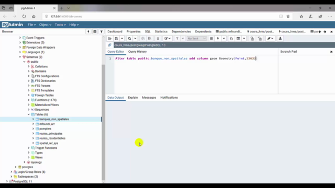Go to browser home page

(33, 16)
